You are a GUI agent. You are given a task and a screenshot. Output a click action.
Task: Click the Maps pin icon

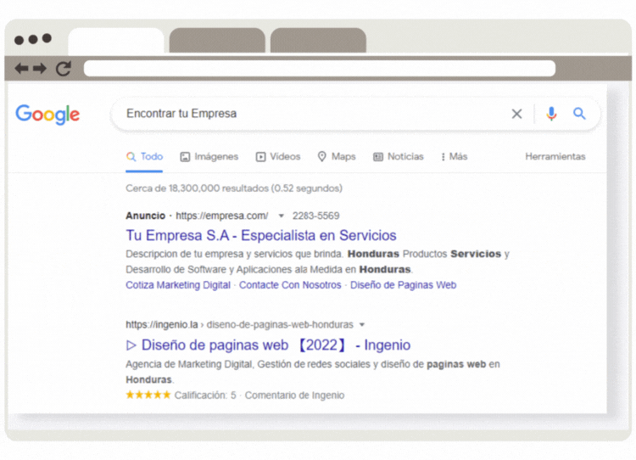coord(321,156)
